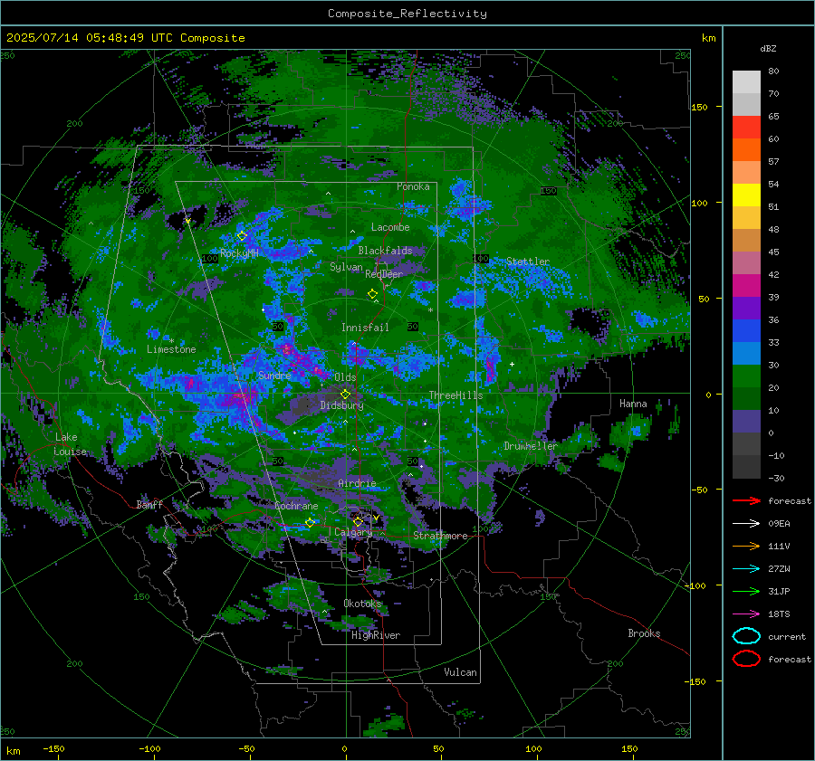Viewport: 815px width, 761px height.
Task: Click the RedDeer city label
Action: [384, 274]
